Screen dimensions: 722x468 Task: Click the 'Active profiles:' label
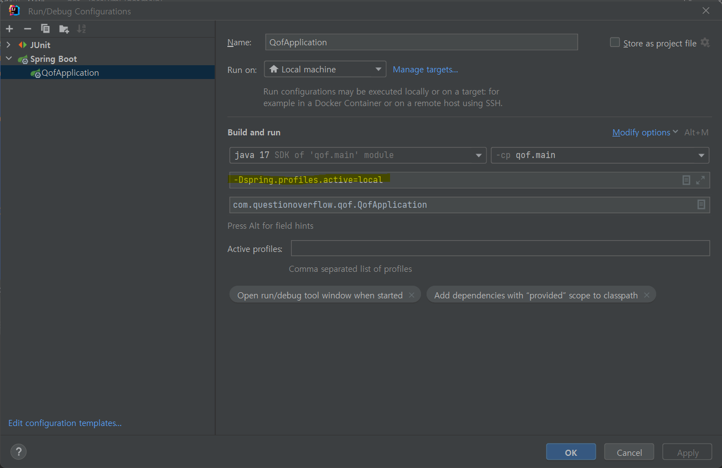(255, 249)
